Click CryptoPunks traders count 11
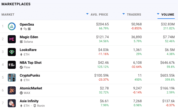Screen dimensions: 178x109 tap(140, 75)
